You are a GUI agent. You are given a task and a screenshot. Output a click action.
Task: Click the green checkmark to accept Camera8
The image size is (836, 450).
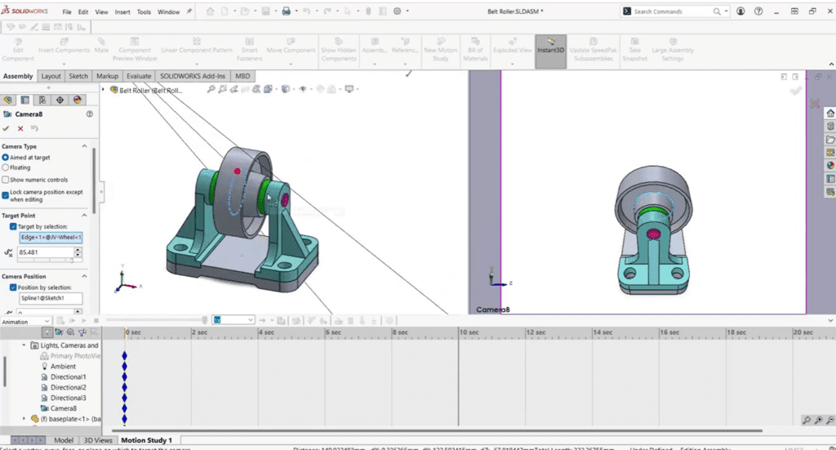(x=7, y=128)
